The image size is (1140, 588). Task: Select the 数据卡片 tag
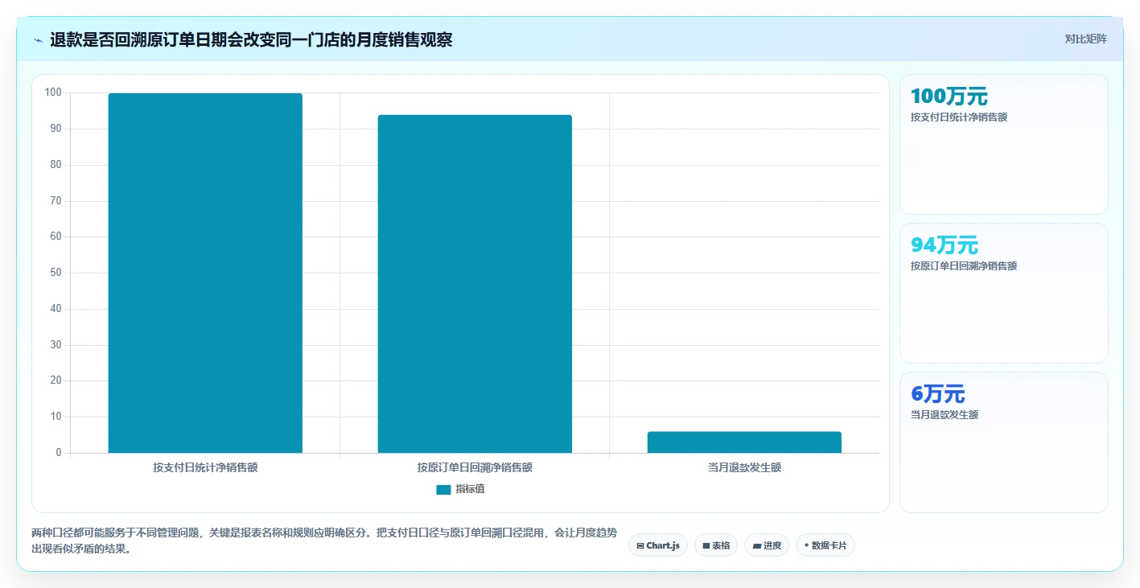[825, 545]
